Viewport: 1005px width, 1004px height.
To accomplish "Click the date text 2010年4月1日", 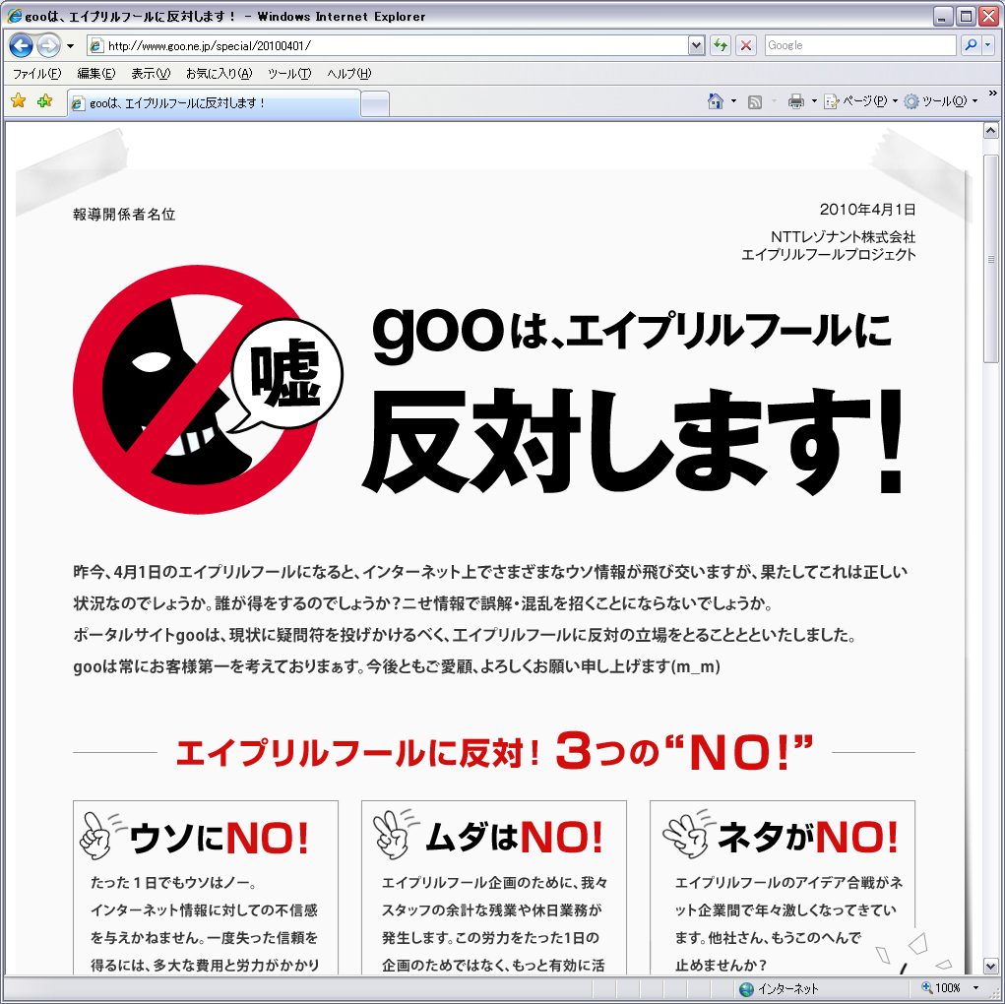I will tap(867, 210).
